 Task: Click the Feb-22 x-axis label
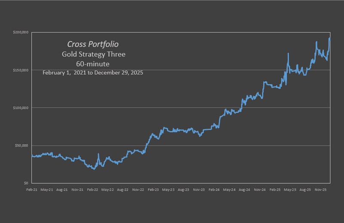click(x=93, y=189)
